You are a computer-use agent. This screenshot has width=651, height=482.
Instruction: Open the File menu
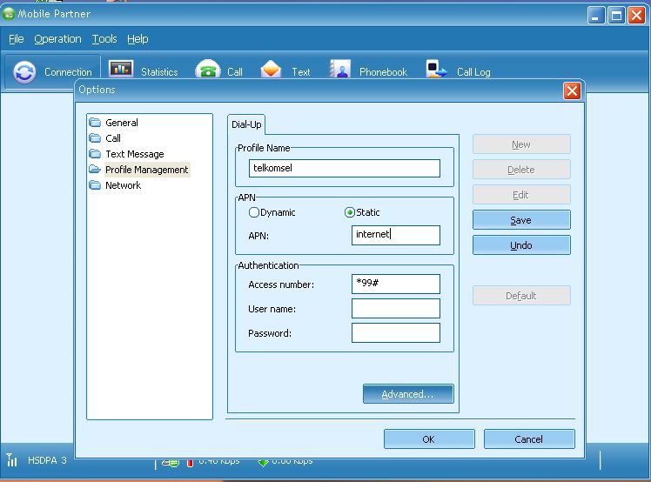tap(17, 39)
